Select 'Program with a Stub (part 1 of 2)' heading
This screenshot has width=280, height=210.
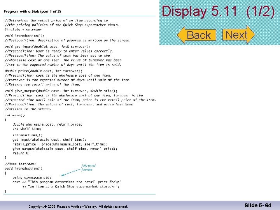point(32,11)
